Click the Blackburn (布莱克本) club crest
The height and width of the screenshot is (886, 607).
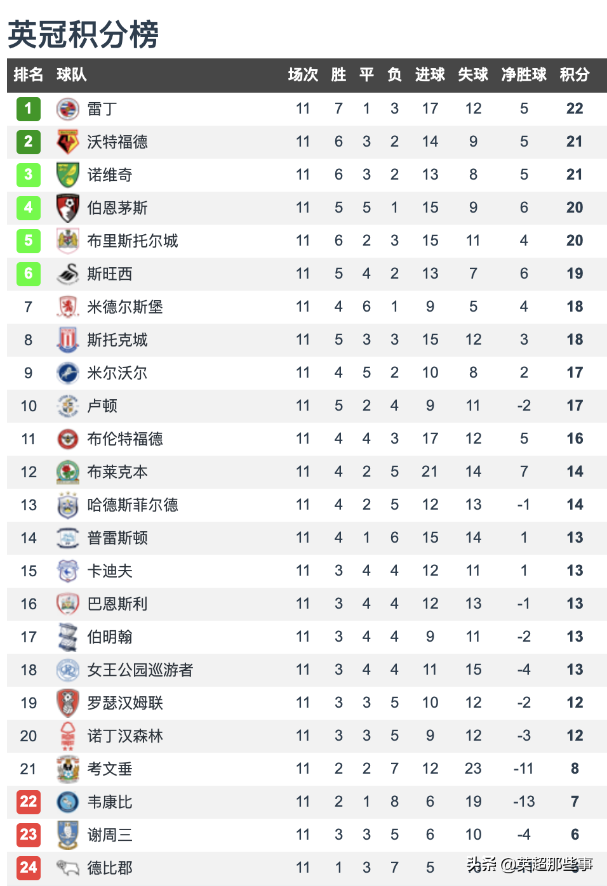click(67, 472)
